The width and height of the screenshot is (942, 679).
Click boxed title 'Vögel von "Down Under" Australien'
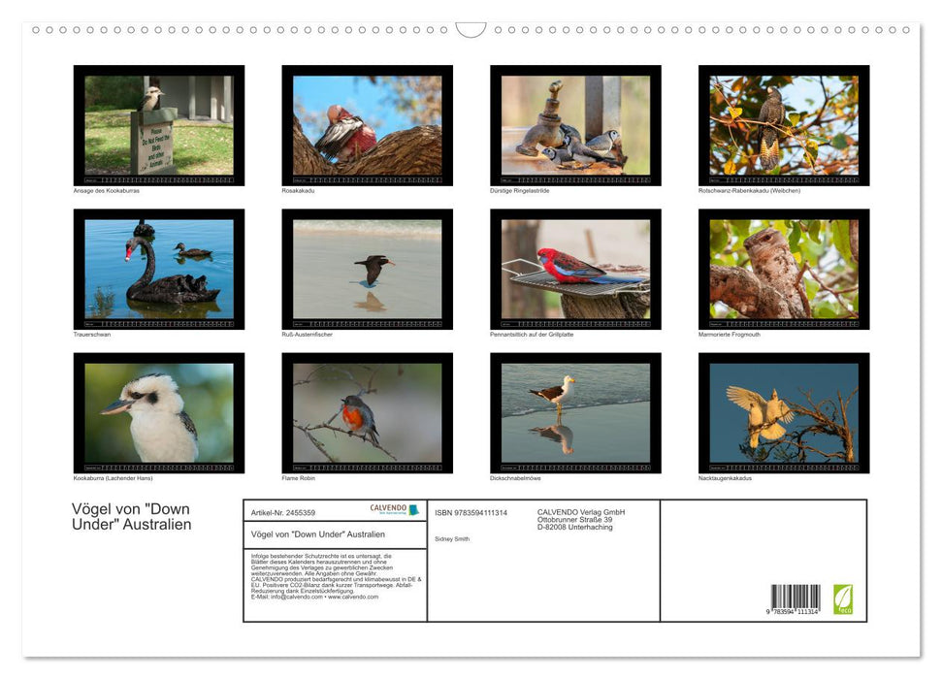click(318, 534)
